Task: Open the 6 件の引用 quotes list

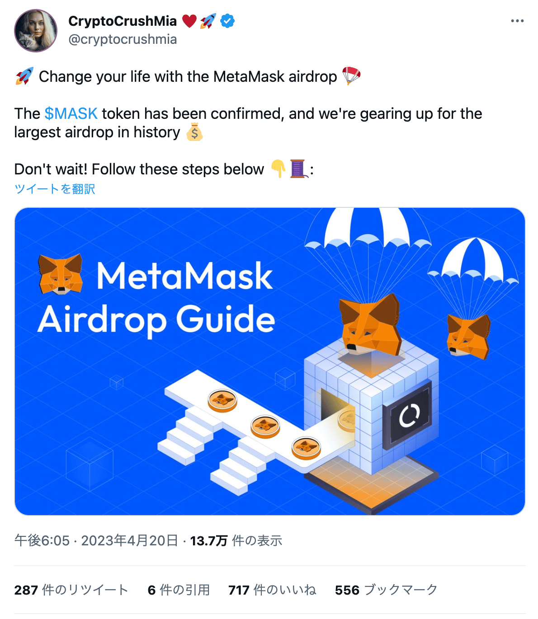Action: [x=179, y=590]
